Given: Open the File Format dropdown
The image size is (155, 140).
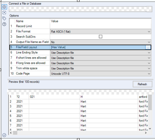Looking at the screenshot, I should [x=100, y=31].
